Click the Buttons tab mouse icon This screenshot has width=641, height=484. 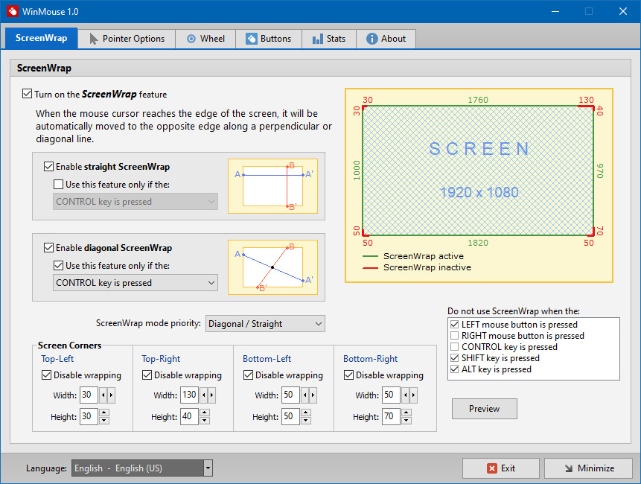[x=251, y=39]
